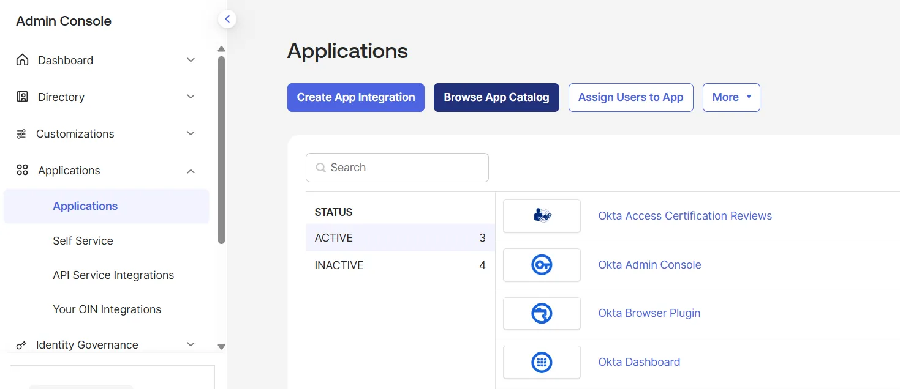Collapse the Applications section chevron
The width and height of the screenshot is (900, 389).
click(191, 171)
